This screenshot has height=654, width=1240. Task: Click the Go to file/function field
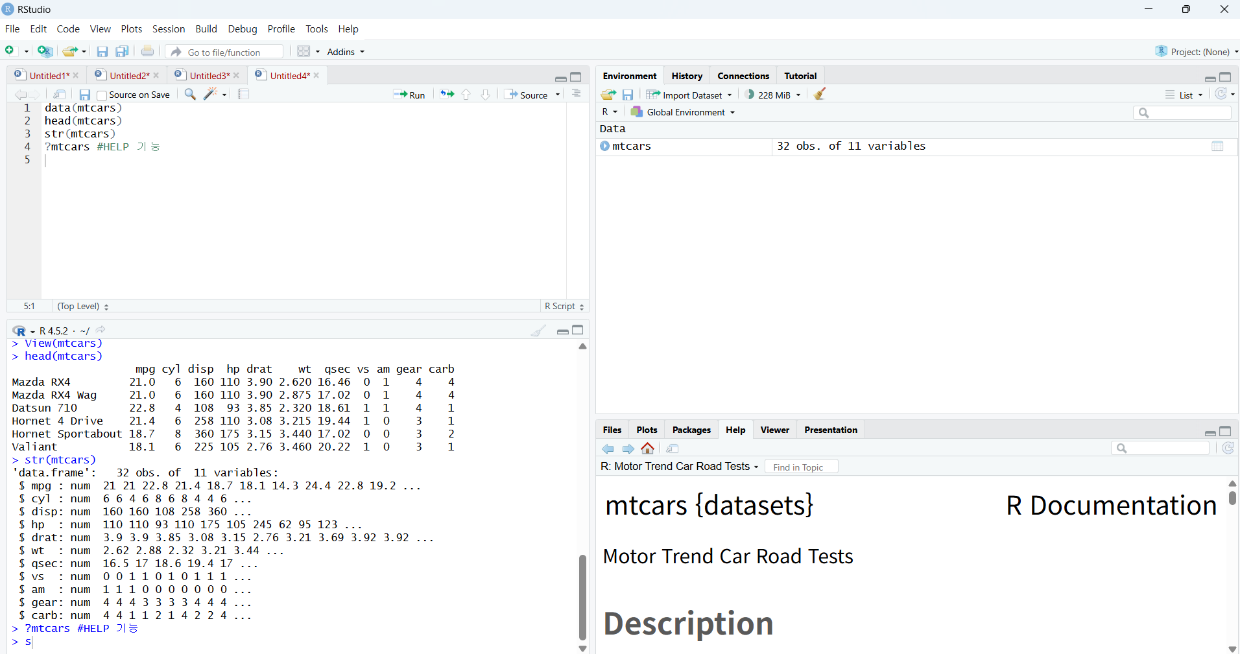tap(224, 52)
